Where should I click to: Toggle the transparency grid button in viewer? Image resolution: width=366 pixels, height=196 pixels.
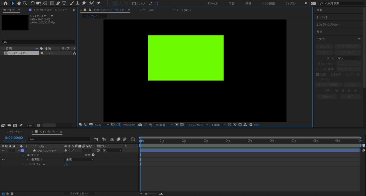click(182, 125)
